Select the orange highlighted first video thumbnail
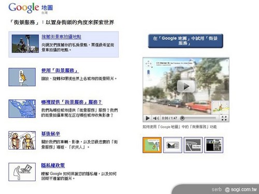The height and width of the screenshot is (194, 259). click(x=152, y=145)
